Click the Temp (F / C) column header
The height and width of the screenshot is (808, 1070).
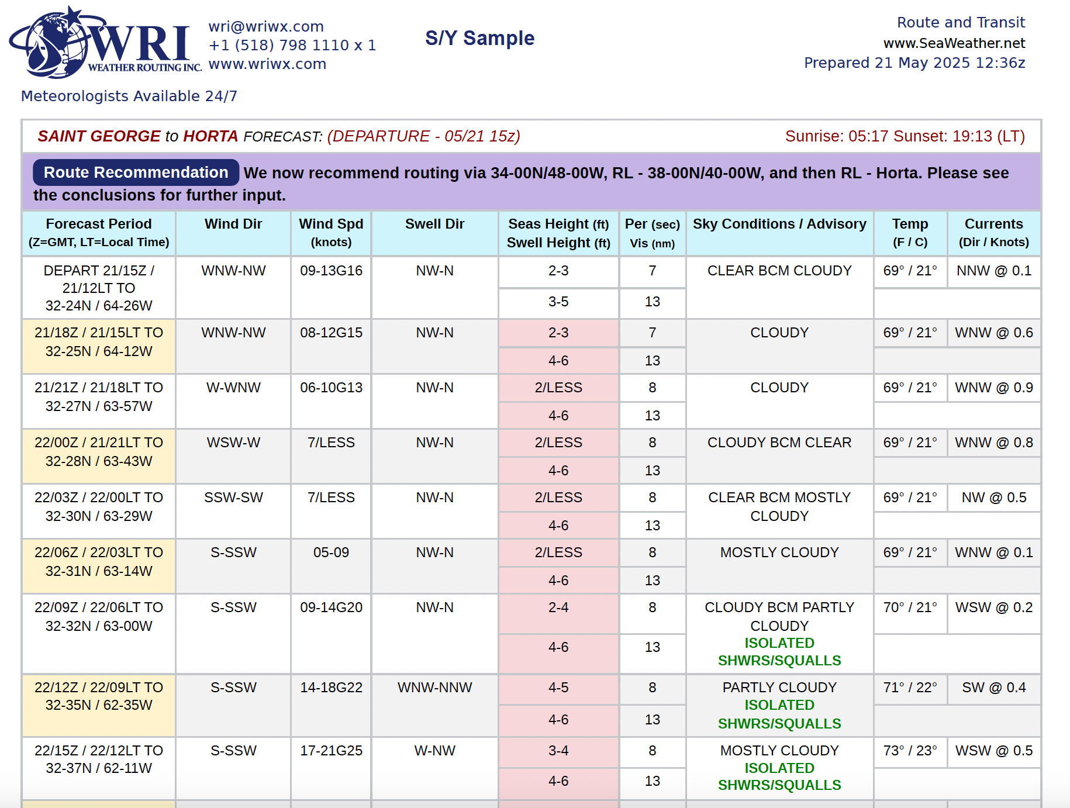pyautogui.click(x=910, y=233)
